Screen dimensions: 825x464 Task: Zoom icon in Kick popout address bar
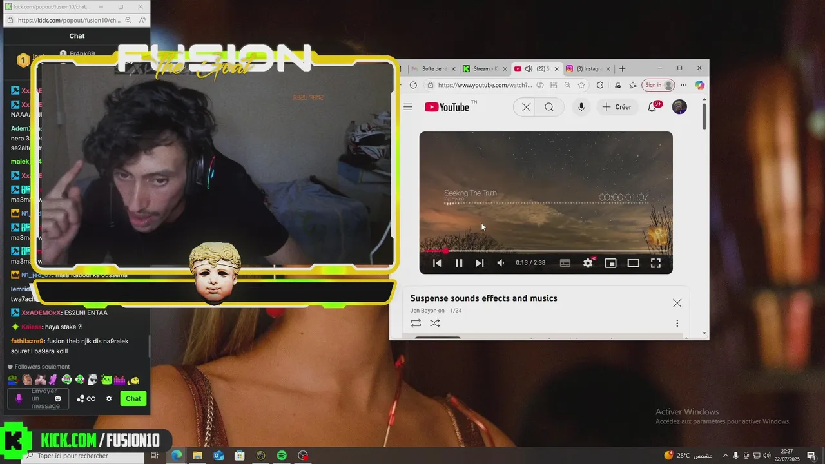point(129,20)
